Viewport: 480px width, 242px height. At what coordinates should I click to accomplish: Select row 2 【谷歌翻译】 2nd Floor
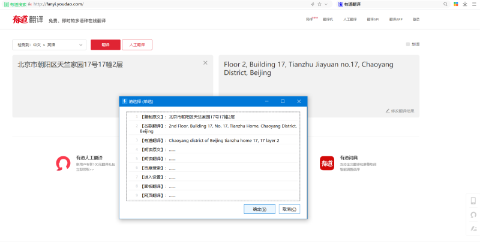(x=213, y=128)
